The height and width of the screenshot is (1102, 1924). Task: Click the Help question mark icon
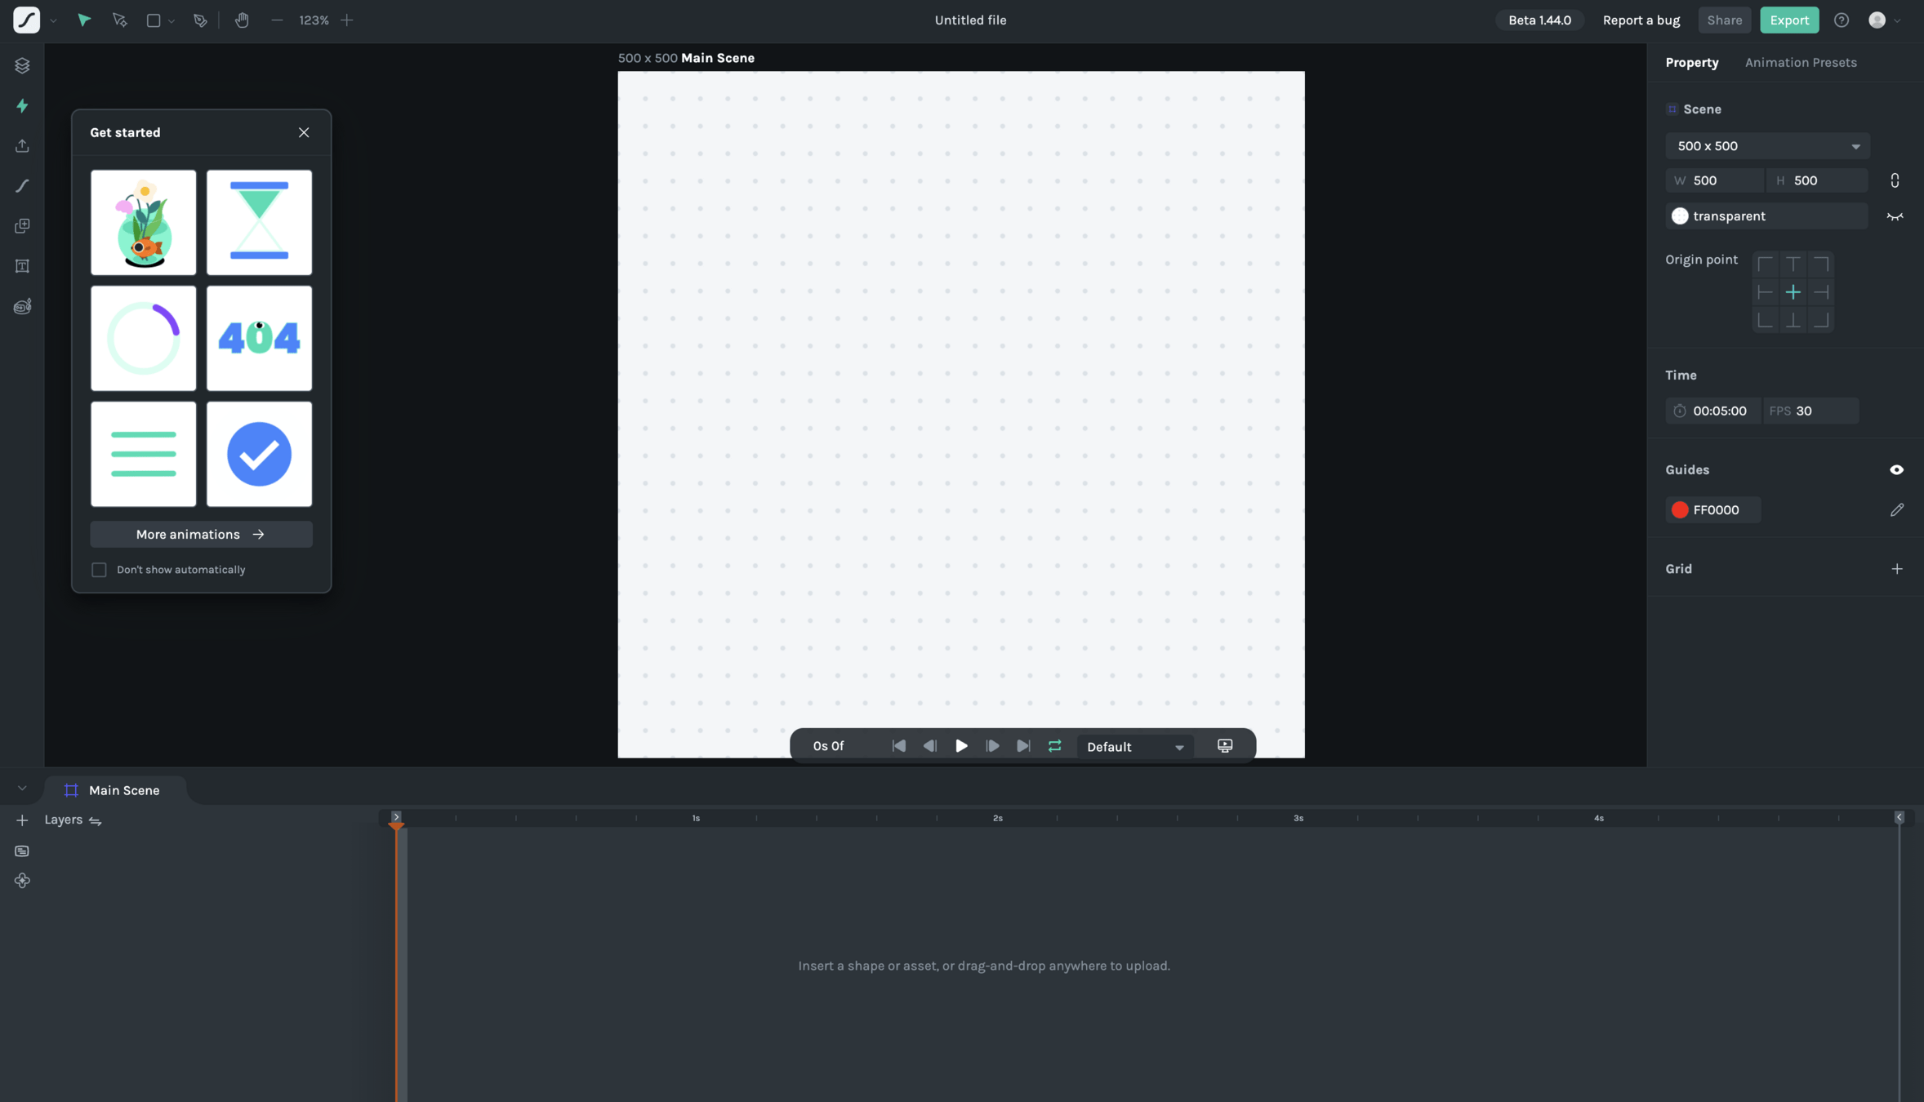(x=1841, y=20)
